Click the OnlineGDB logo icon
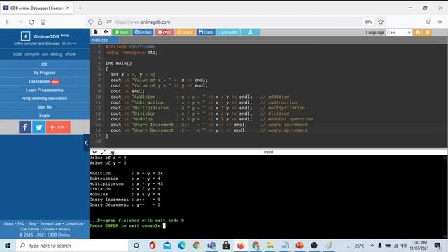The width and height of the screenshot is (448, 252). [x=25, y=36]
